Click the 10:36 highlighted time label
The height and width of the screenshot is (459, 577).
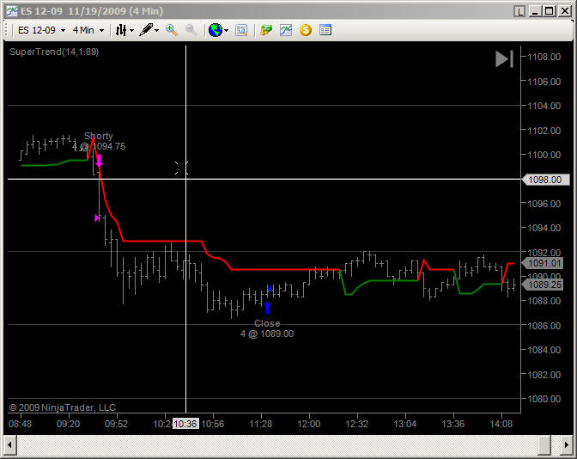(185, 424)
